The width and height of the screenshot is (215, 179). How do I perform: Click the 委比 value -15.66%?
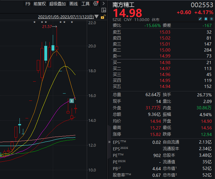(x=152, y=25)
